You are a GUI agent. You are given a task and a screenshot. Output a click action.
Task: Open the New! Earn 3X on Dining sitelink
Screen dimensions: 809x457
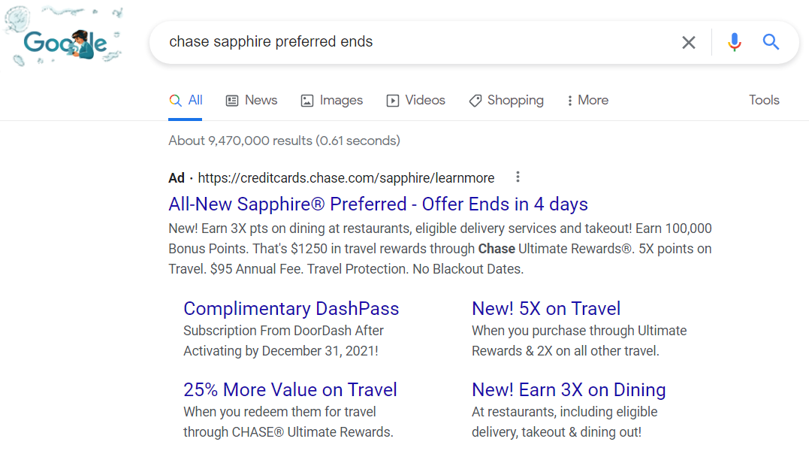pos(569,390)
